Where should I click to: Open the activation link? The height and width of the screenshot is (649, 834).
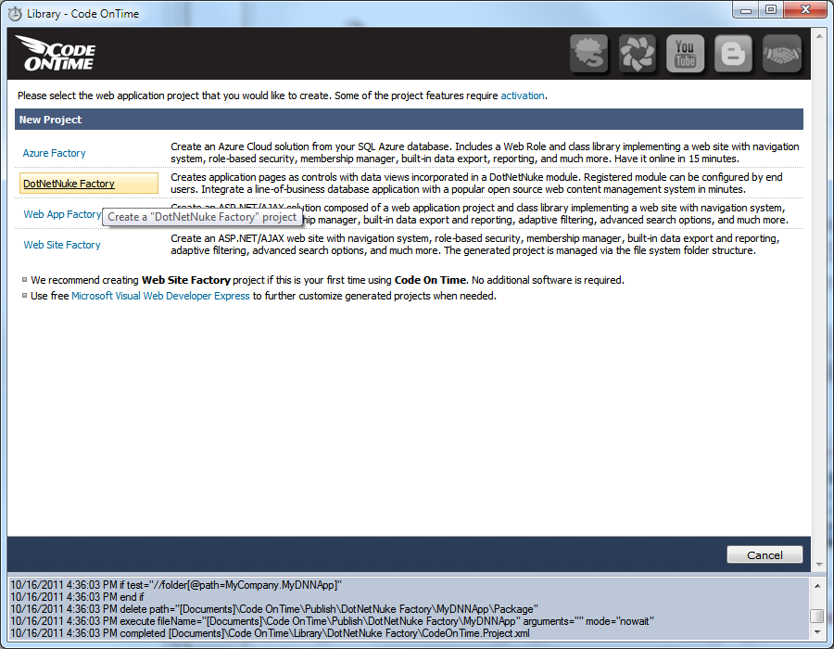click(x=523, y=95)
